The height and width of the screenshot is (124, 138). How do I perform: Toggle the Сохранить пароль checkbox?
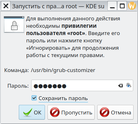[34, 98]
